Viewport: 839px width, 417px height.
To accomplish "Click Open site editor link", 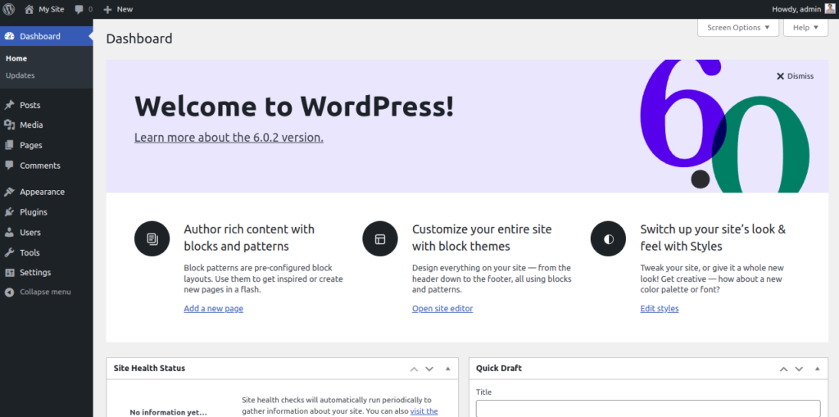I will (442, 309).
